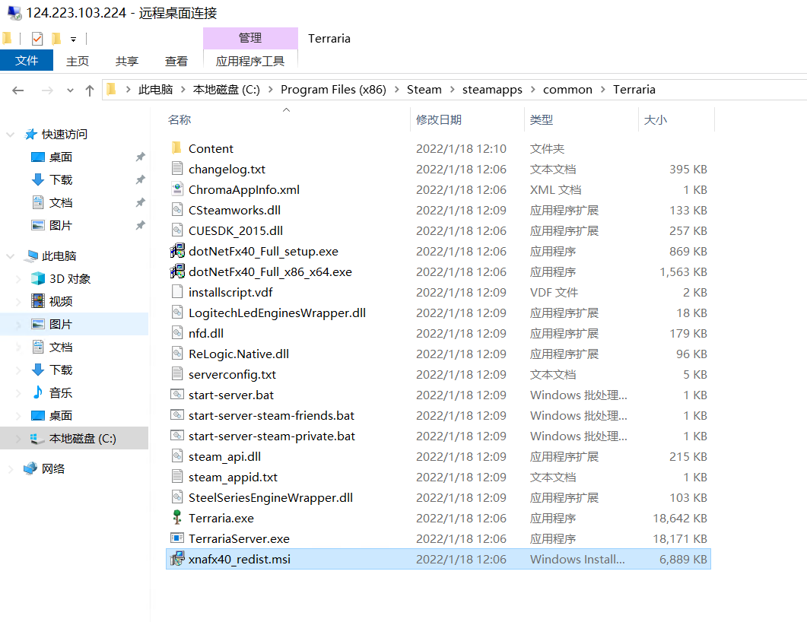Viewport: 807px width, 622px height.
Task: Click the steam_api.dll file icon
Action: pos(176,456)
